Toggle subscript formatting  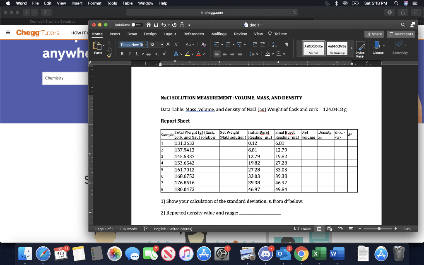tap(157, 53)
